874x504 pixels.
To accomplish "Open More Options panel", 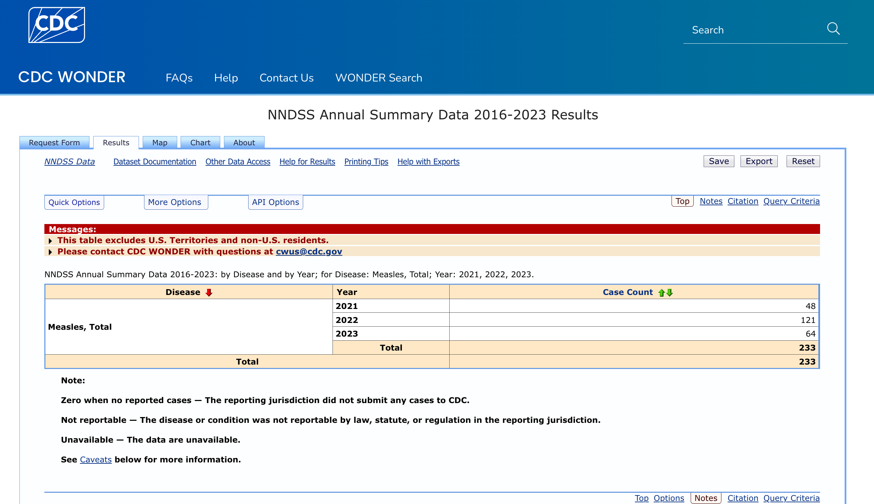I will pos(176,202).
